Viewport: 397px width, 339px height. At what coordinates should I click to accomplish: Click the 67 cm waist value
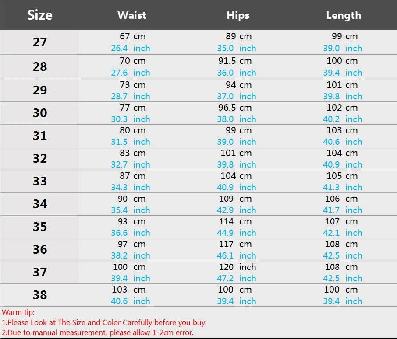coord(133,36)
